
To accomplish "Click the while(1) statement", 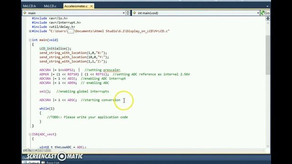I will [x=47, y=108].
